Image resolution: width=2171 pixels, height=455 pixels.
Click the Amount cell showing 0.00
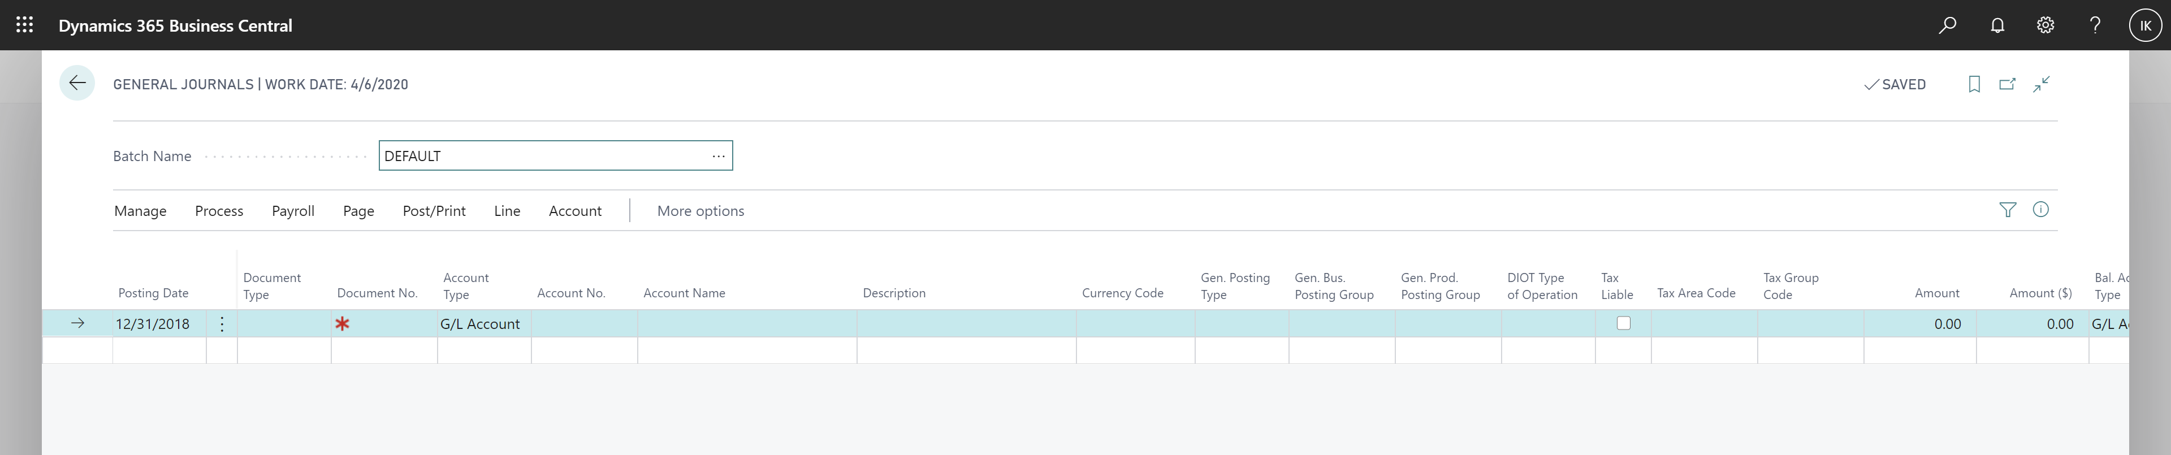1920,323
